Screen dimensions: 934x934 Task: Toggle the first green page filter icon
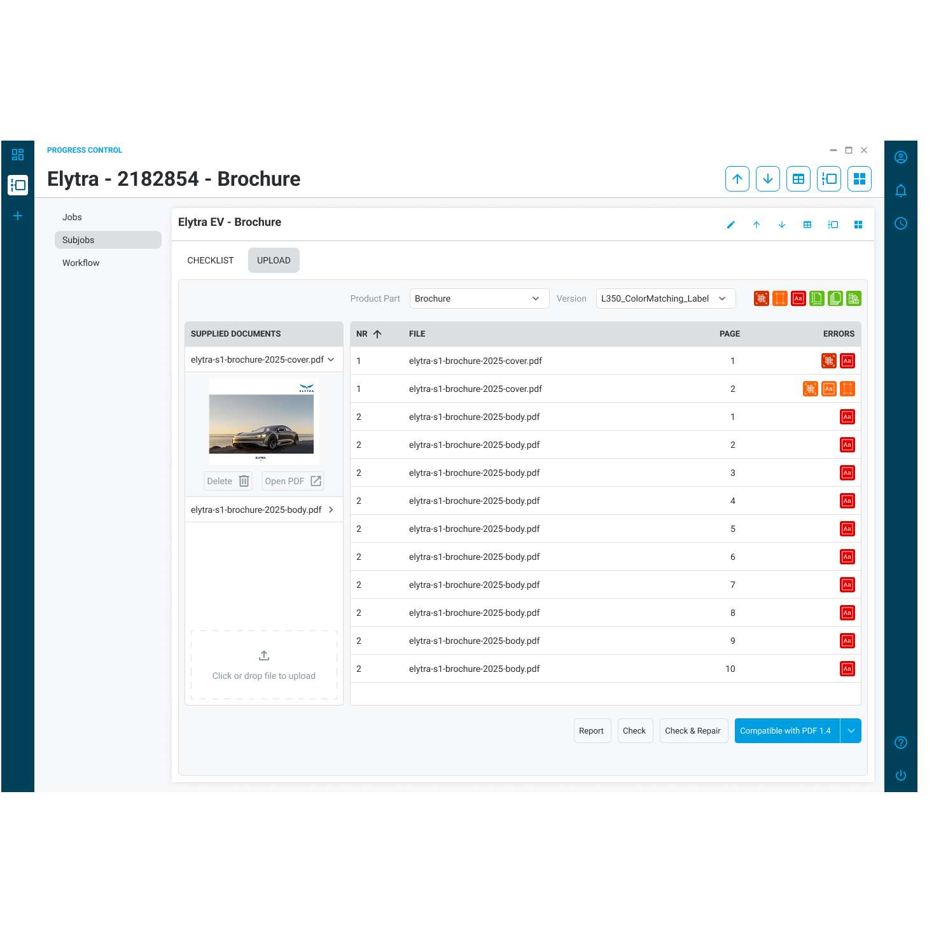click(817, 298)
